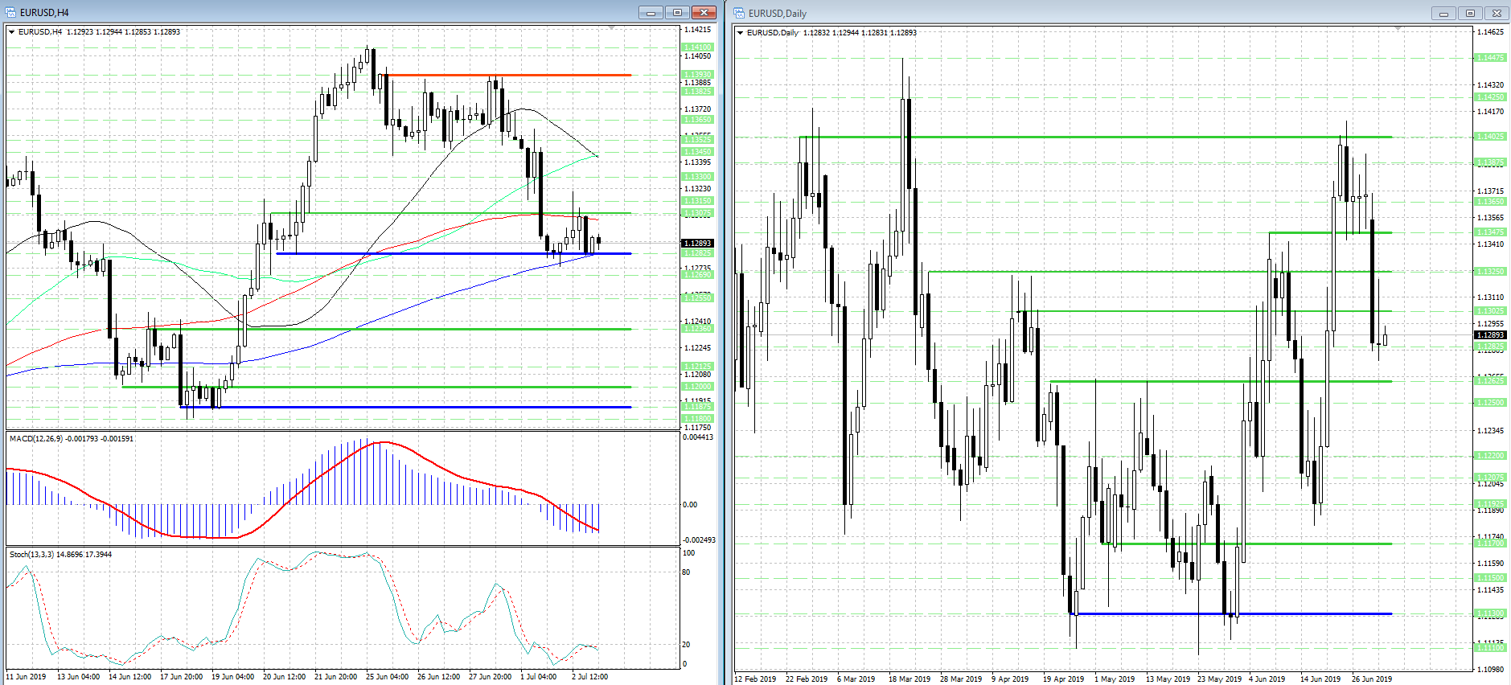Select the orange horizontal line on the H4 chart
The height and width of the screenshot is (685, 1511).
click(x=508, y=76)
